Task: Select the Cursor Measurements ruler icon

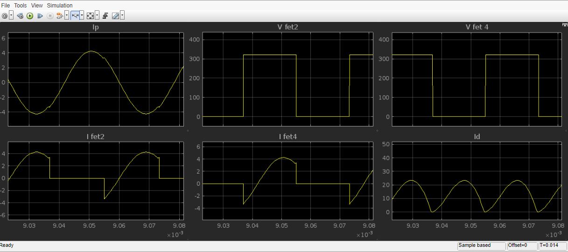Action: [115, 16]
